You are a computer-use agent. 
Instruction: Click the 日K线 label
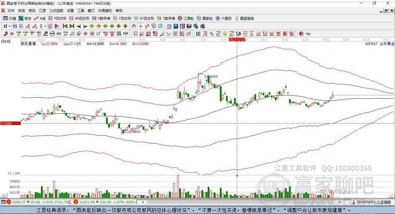point(5,41)
